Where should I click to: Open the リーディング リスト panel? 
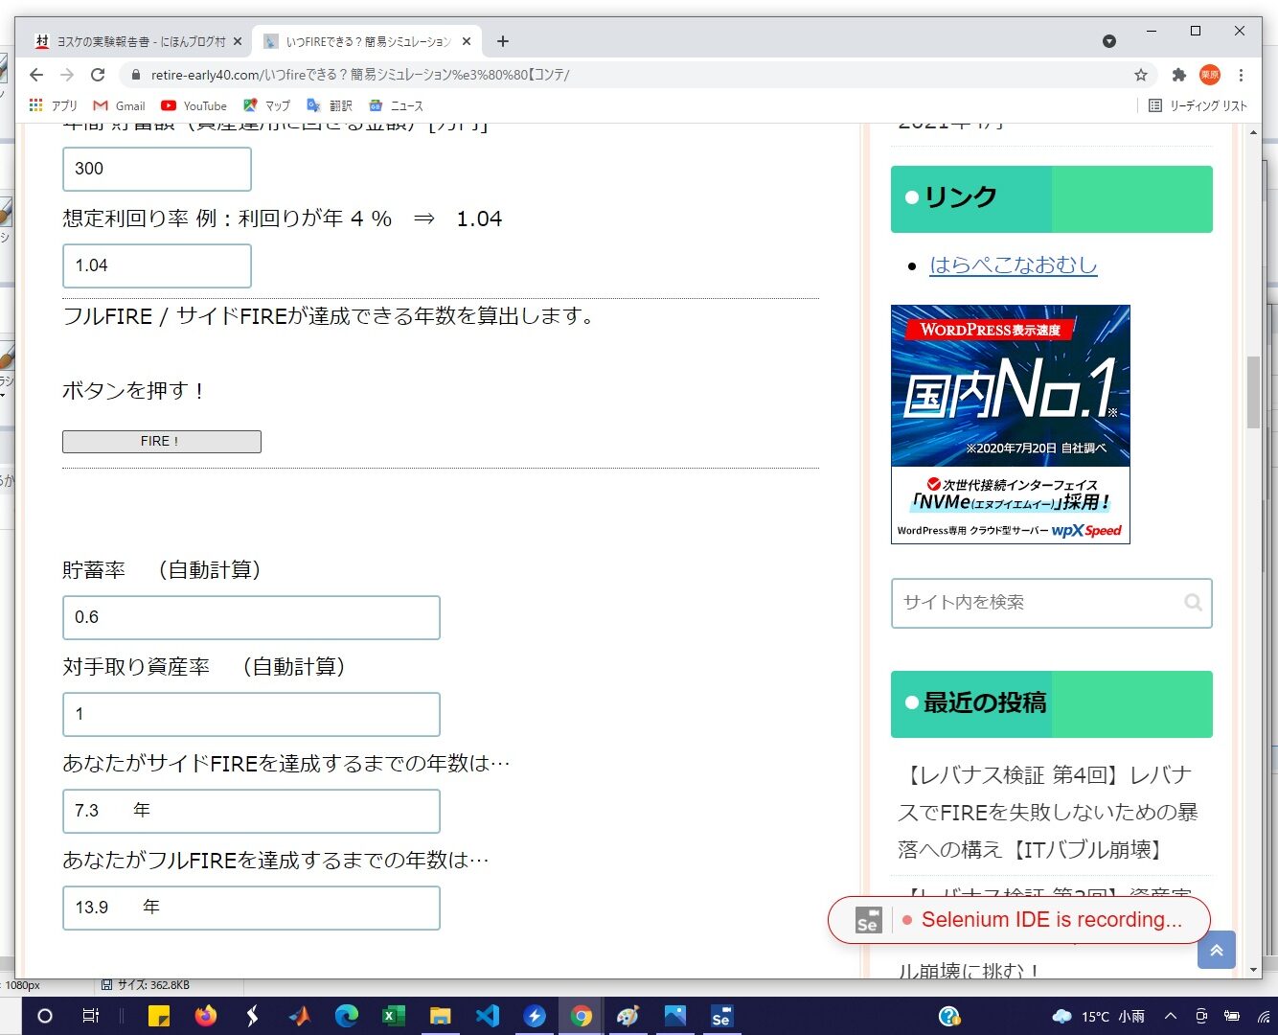[1198, 105]
